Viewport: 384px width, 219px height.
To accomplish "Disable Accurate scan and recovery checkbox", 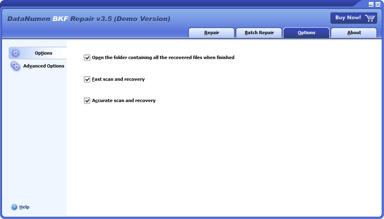I will point(87,100).
